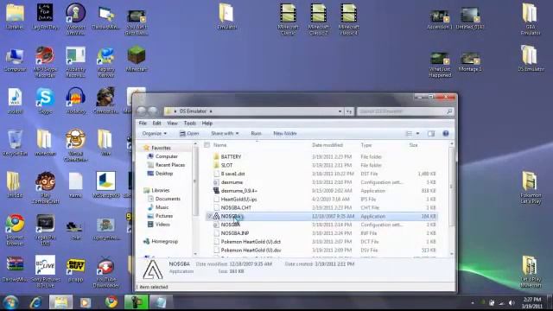Open the Help menu in Explorer
The image size is (553, 311).
[x=207, y=123]
